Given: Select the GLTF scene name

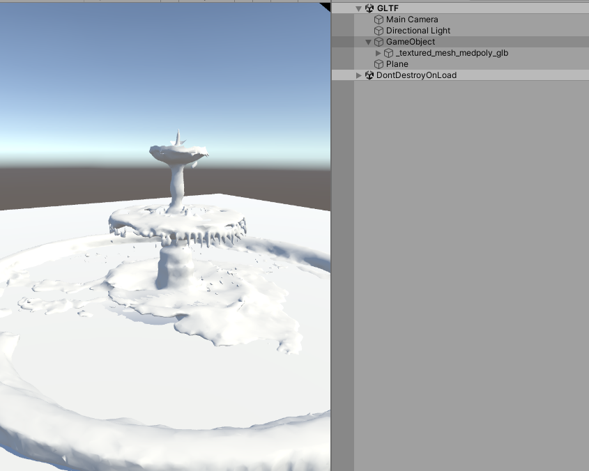Looking at the screenshot, I should tap(388, 8).
